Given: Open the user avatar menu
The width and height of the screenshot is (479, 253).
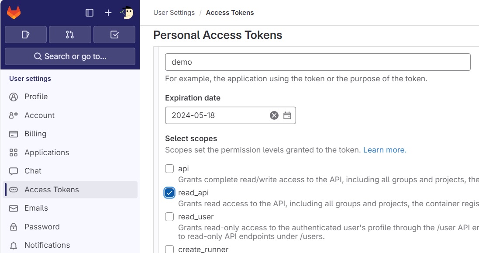Looking at the screenshot, I should click(x=127, y=13).
